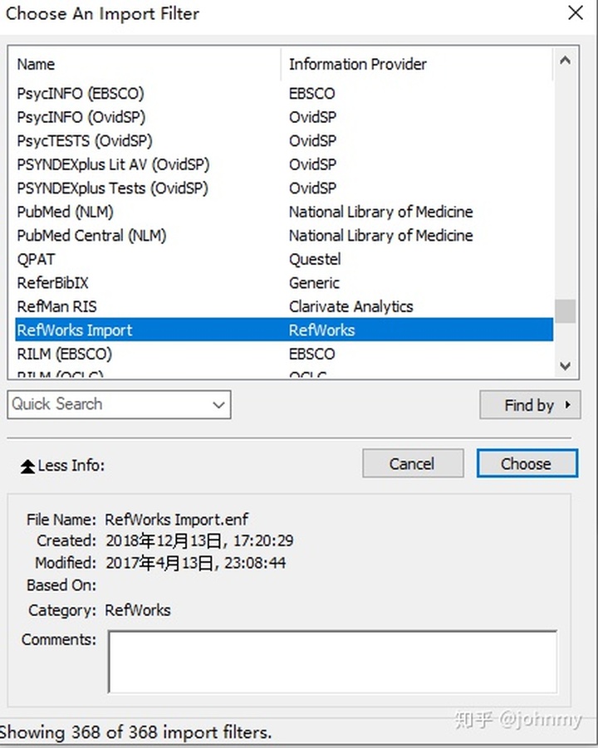Viewport: 598px width, 748px height.
Task: Open the Find by menu button
Action: click(530, 405)
